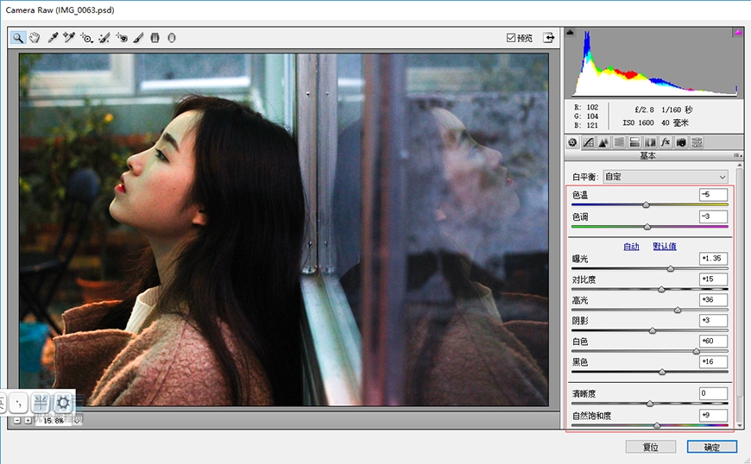Click the 曝光 exposure slider handle

pos(670,268)
